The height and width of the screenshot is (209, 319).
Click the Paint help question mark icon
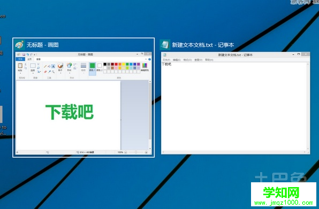(x=149, y=59)
